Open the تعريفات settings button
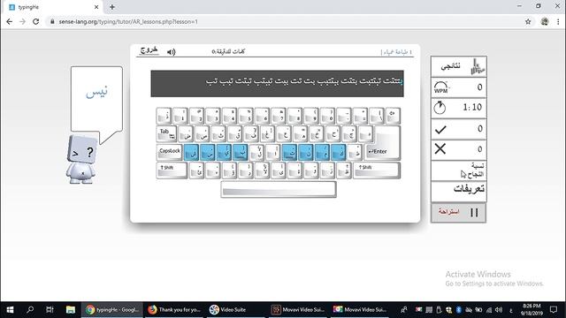Screen dimensions: 566x318 [x=458, y=192]
